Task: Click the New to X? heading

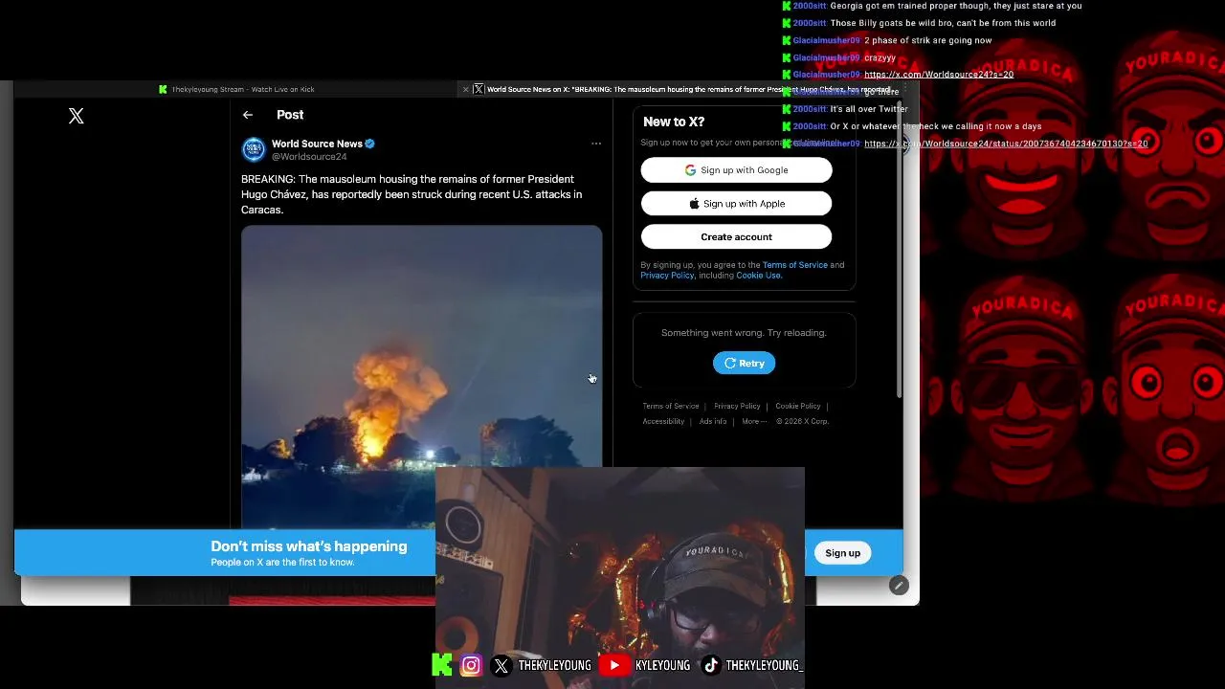Action: coord(674,122)
